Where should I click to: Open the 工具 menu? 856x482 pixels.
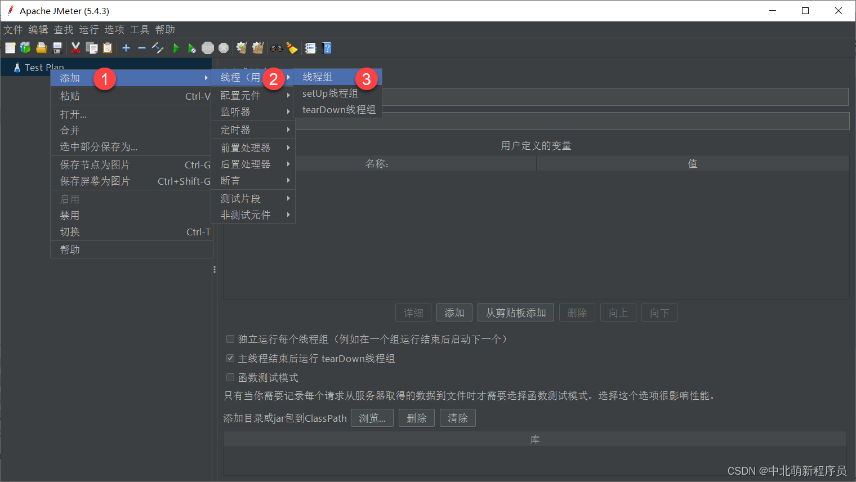(x=140, y=30)
